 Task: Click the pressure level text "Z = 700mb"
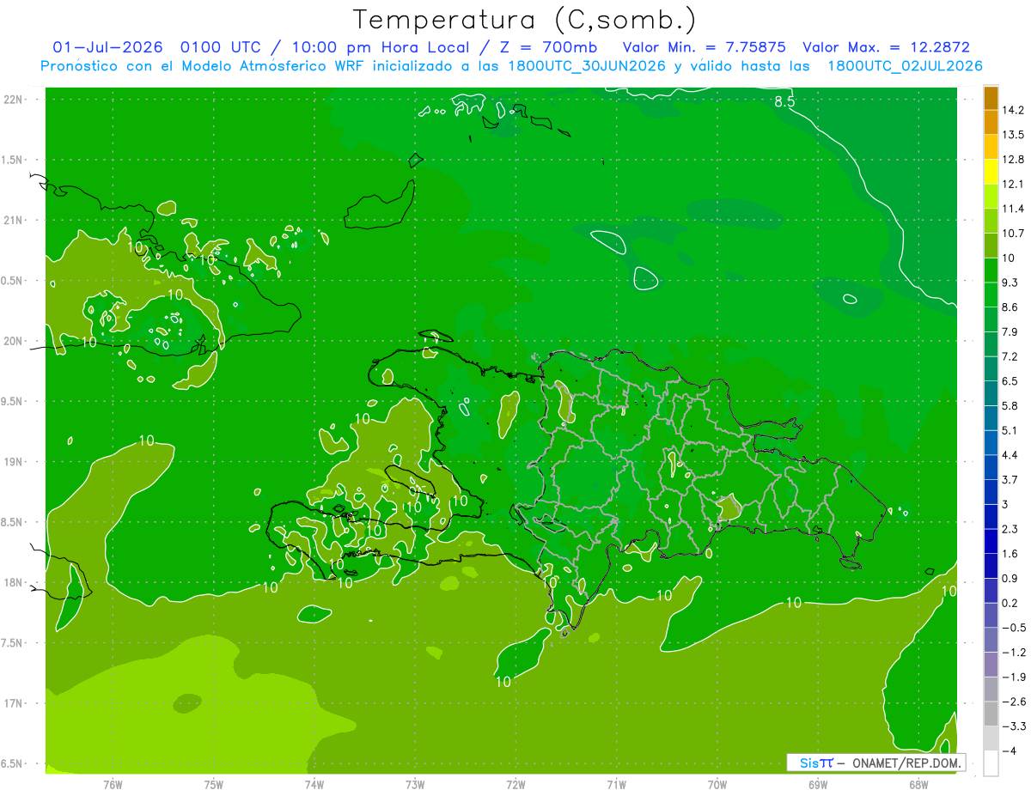click(x=548, y=47)
